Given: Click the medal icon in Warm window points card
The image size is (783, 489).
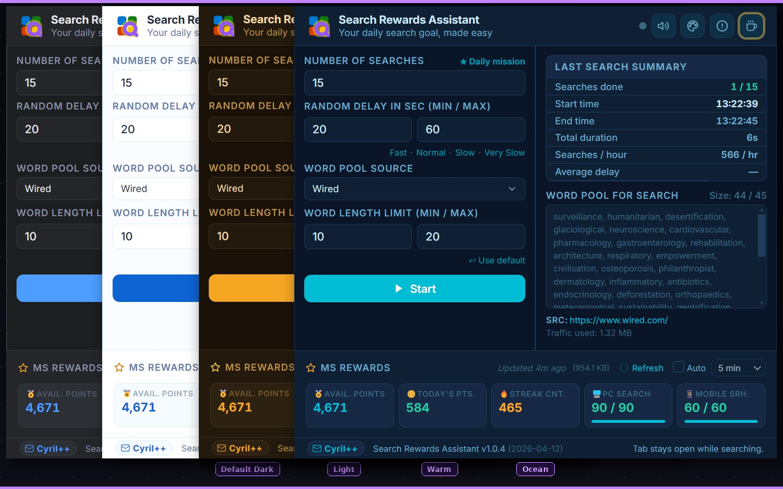Looking at the screenshot, I should pos(223,394).
